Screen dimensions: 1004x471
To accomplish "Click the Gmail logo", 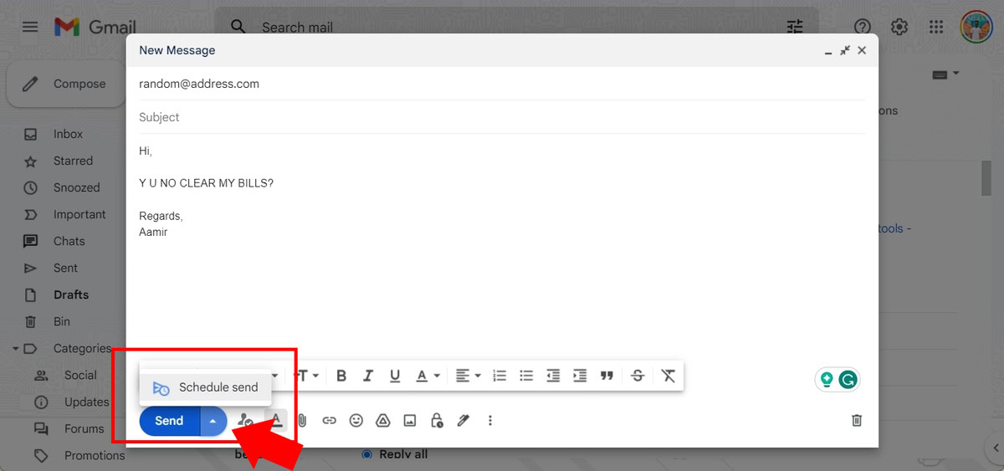I will [95, 27].
